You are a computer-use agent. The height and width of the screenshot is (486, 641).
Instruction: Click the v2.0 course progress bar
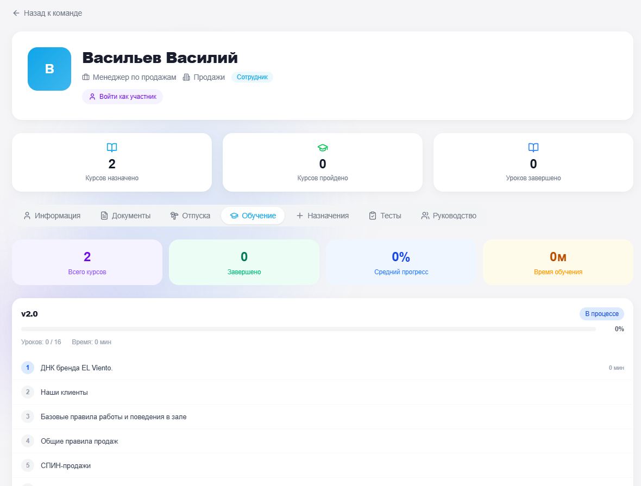[309, 329]
